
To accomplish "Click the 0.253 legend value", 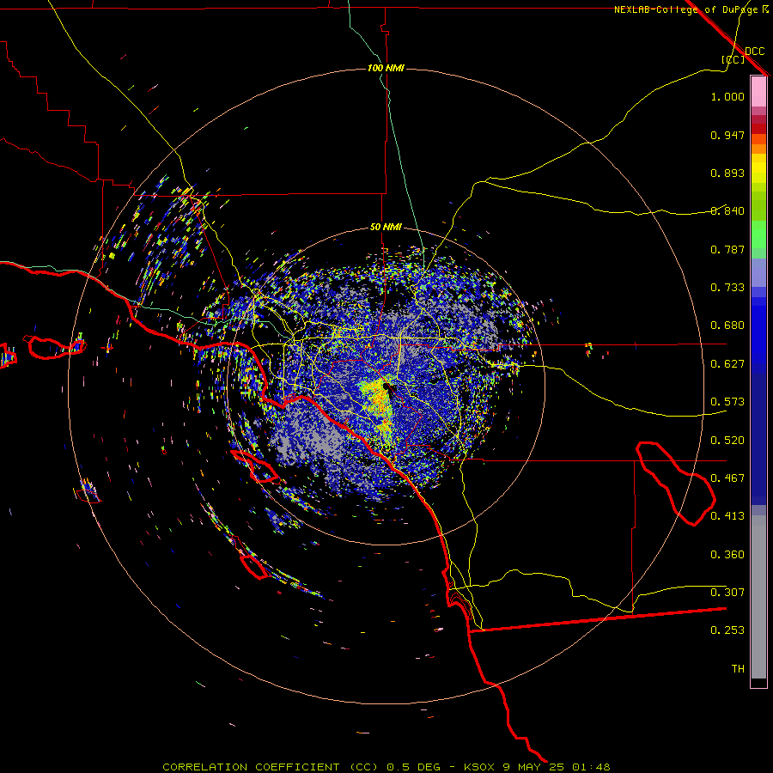I will click(x=727, y=630).
